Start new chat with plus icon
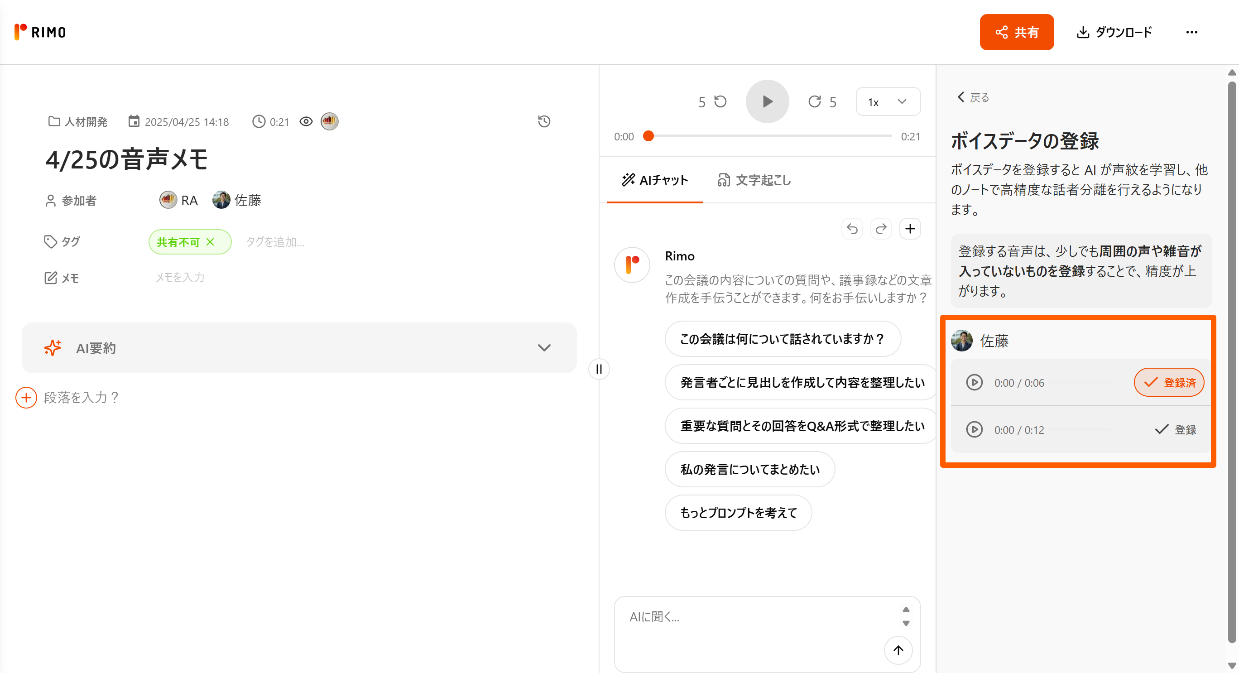 (909, 229)
